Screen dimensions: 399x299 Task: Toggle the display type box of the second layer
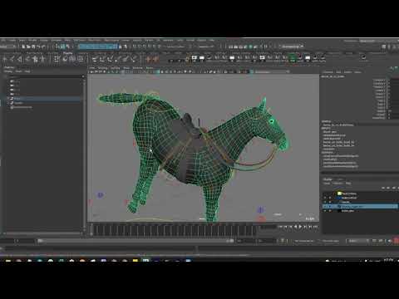(330, 198)
